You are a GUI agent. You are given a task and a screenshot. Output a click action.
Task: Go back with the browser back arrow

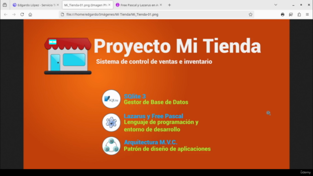(x=5, y=14)
